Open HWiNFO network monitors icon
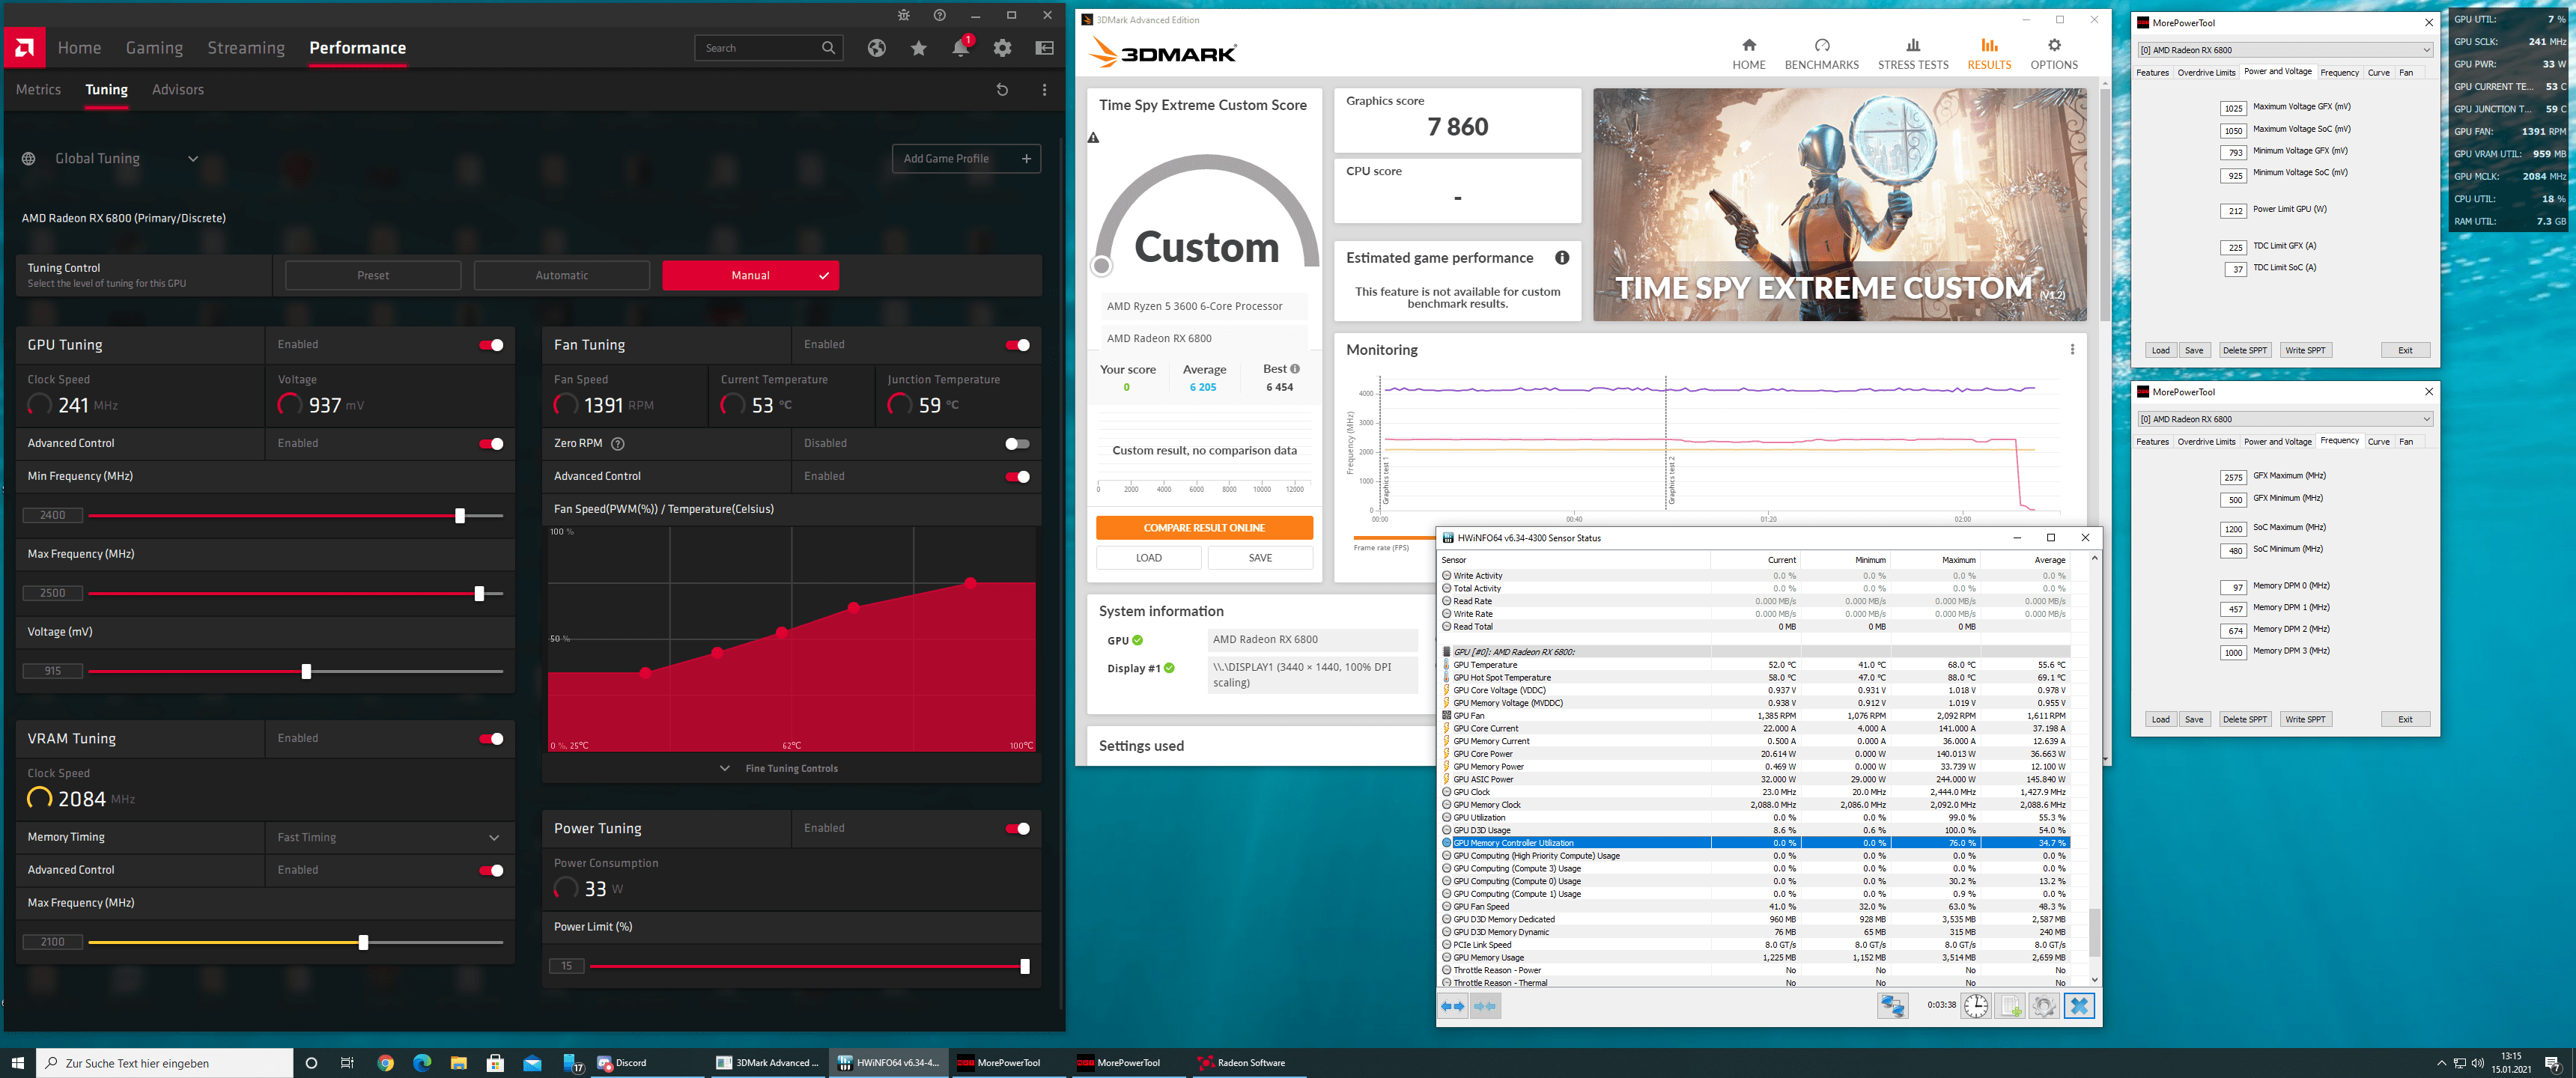2576x1078 pixels. point(1892,1005)
